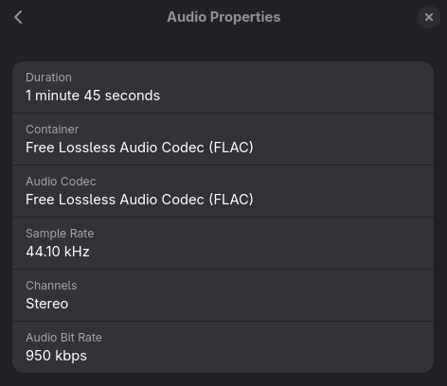
Task: Close the Audio Properties dialog
Action: pos(429,17)
